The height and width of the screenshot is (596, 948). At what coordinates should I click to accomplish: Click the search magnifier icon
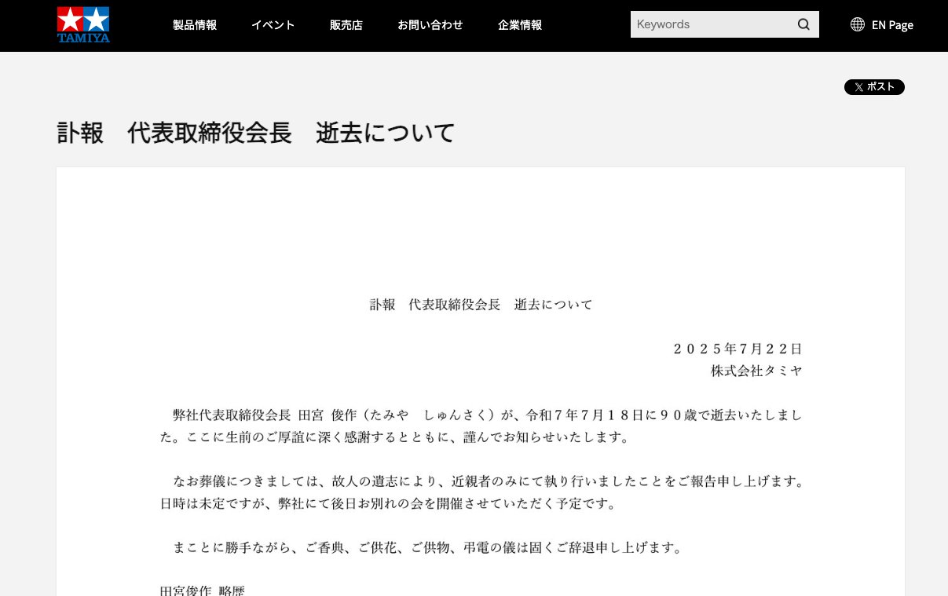pyautogui.click(x=803, y=24)
